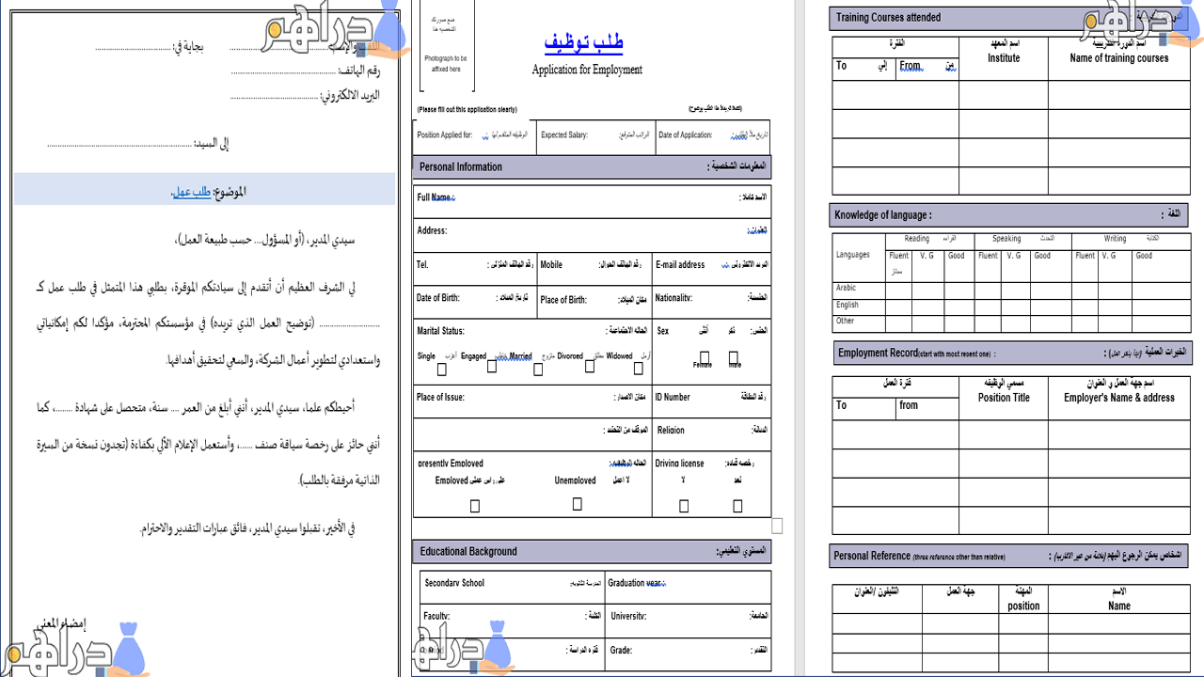Image resolution: width=1204 pixels, height=677 pixels.
Task: Click the Position Title column header
Action: 1004,398
